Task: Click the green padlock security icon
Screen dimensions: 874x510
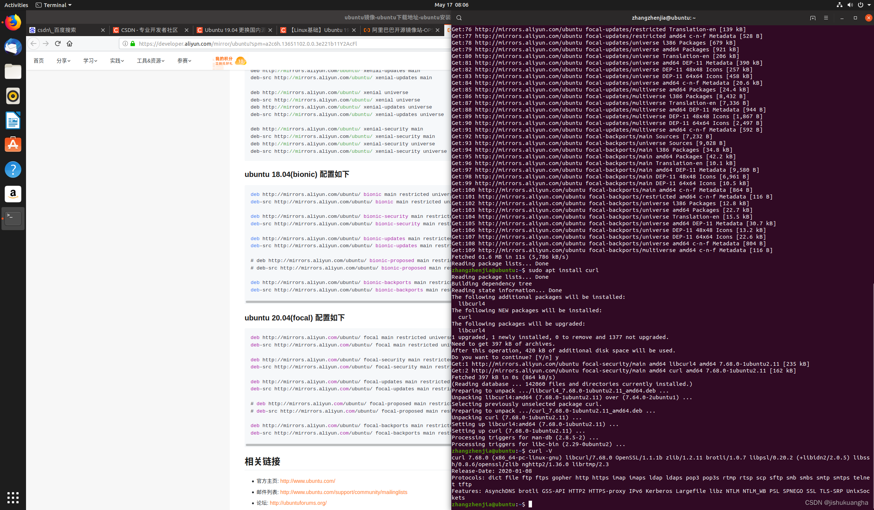Action: coord(133,43)
